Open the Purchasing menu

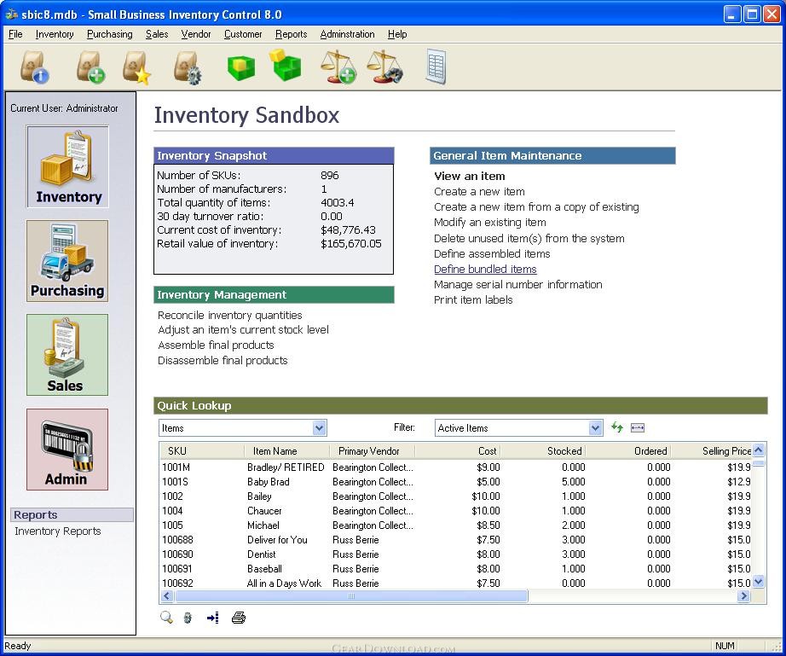tap(110, 34)
